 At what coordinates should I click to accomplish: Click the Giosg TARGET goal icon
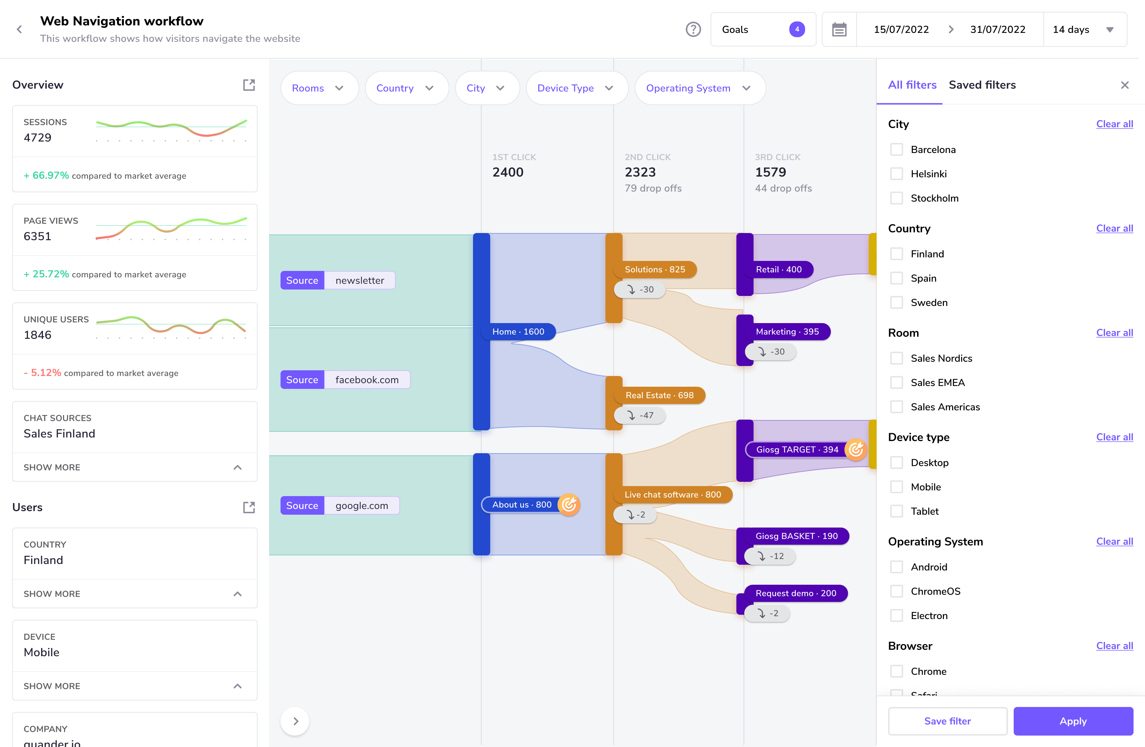tap(856, 449)
